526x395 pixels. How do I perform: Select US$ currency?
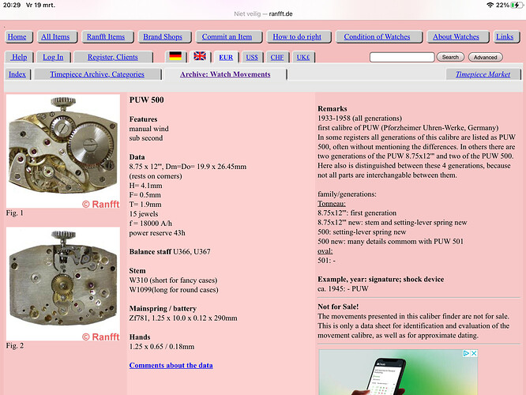click(252, 58)
